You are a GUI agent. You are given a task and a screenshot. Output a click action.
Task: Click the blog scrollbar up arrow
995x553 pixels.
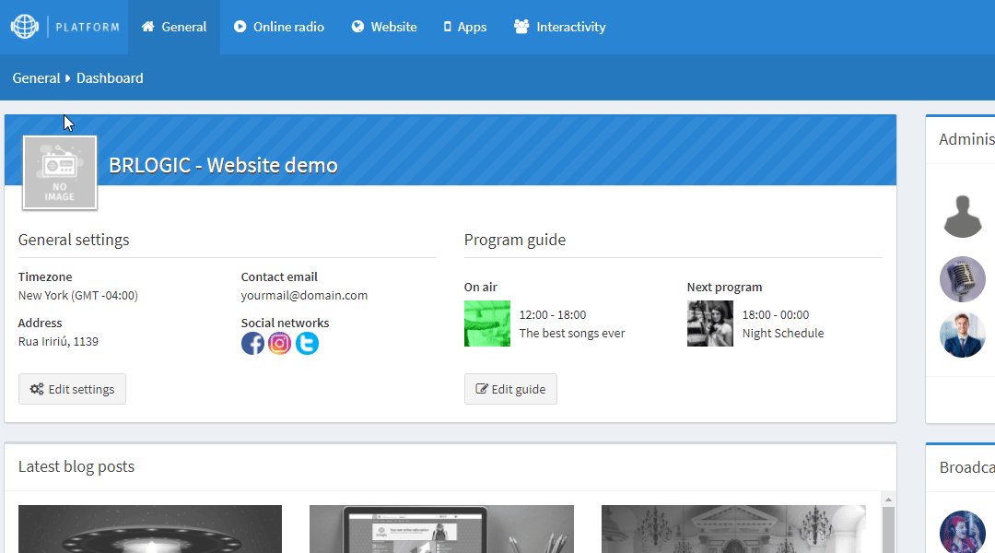[x=888, y=500]
